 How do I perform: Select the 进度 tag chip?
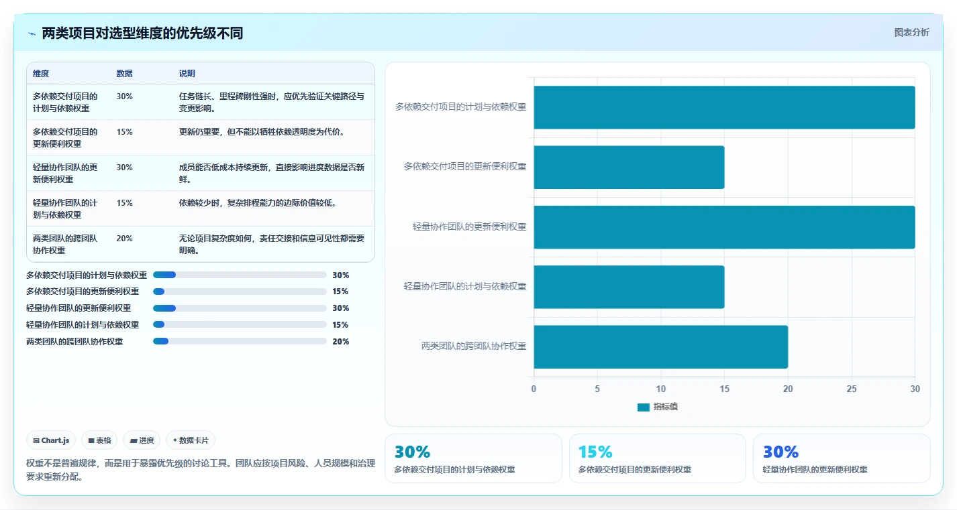(x=142, y=440)
